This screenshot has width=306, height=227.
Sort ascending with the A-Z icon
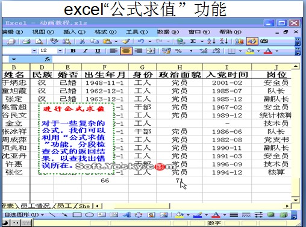pos(211,42)
